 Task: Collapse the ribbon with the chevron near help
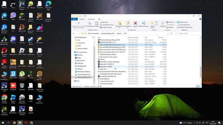coord(198,19)
